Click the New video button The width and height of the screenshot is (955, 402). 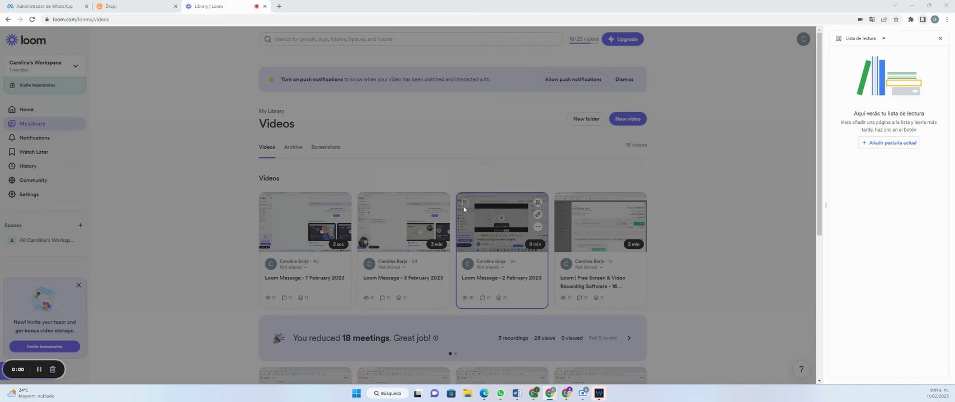628,119
